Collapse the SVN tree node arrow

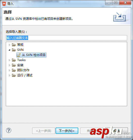(x=9, y=50)
